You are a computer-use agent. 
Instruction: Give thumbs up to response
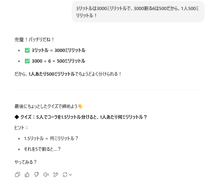point(27,175)
